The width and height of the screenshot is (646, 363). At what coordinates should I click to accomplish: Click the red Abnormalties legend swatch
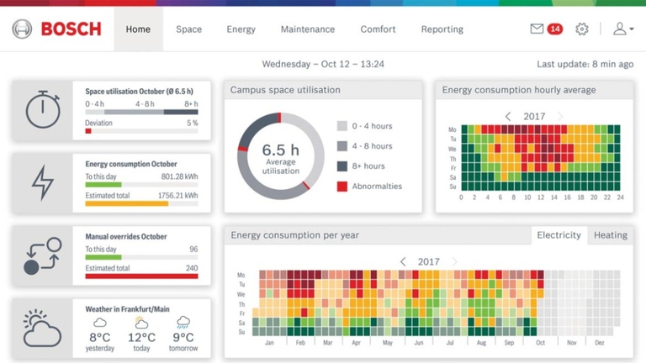(342, 187)
